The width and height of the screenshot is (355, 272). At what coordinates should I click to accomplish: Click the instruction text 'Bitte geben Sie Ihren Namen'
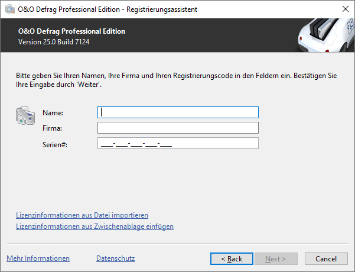point(61,76)
